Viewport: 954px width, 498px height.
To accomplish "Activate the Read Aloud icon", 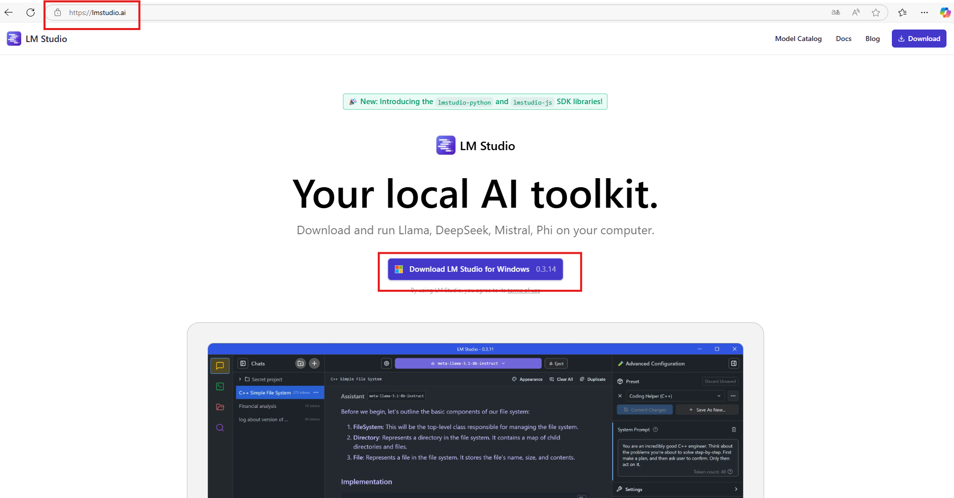I will tap(856, 13).
